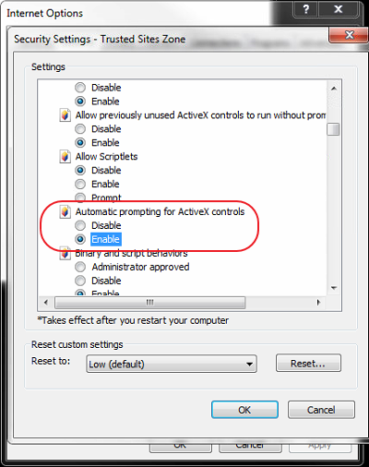Select Disable under Allow Scriptlets
Image resolution: width=369 pixels, height=467 pixels.
pyautogui.click(x=80, y=170)
